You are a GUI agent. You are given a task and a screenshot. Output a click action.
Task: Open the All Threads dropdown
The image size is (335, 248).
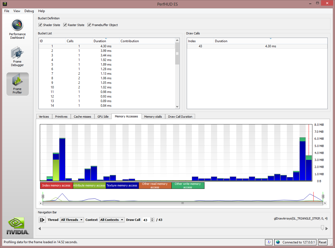(x=72, y=220)
